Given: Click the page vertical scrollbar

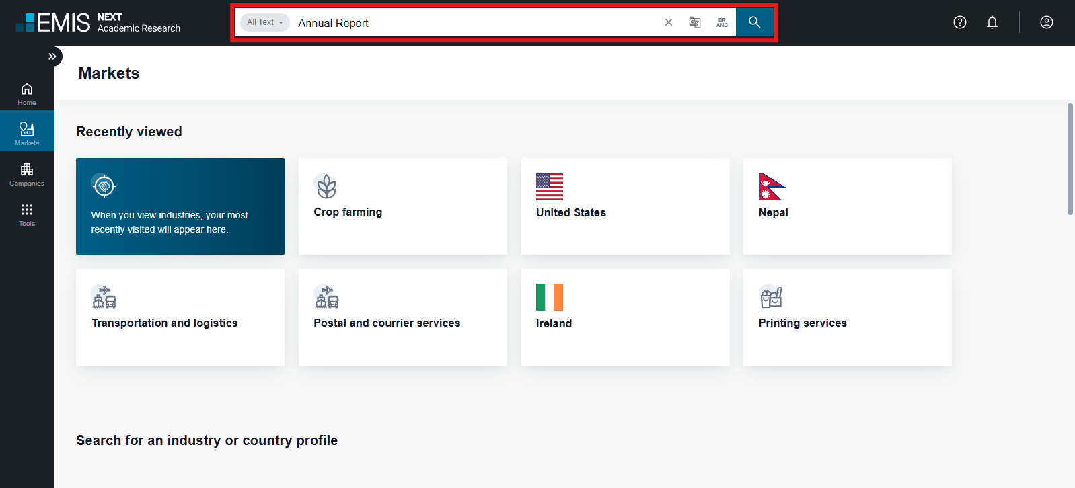Looking at the screenshot, I should [1070, 159].
